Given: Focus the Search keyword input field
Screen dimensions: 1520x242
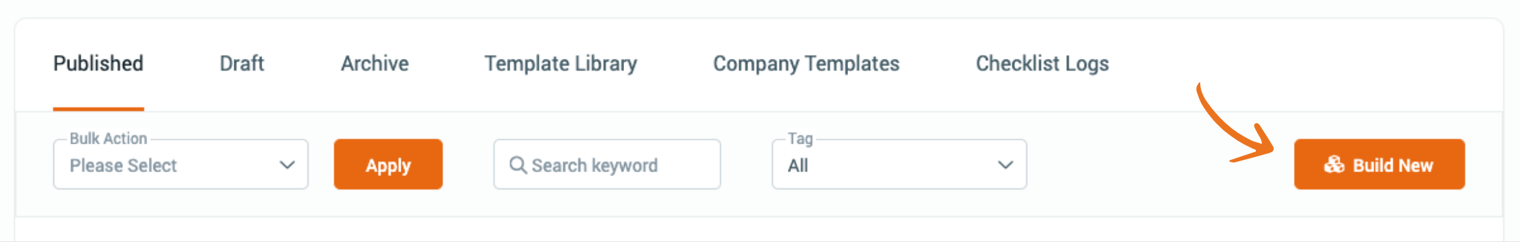Looking at the screenshot, I should pos(607,164).
